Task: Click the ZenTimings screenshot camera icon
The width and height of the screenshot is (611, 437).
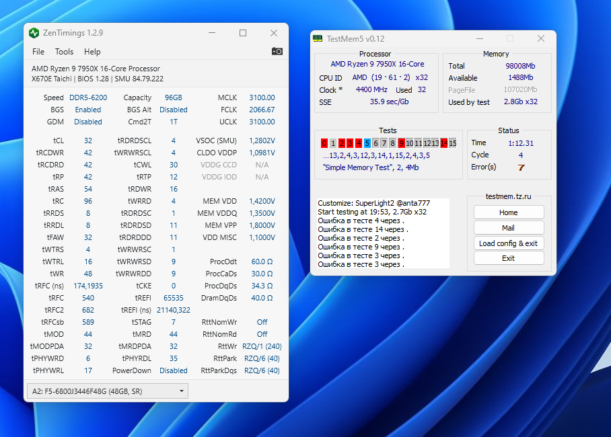Action: pyautogui.click(x=277, y=51)
